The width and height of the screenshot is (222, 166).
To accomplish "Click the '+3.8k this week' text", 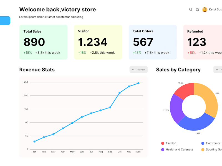I will tap(48, 53).
